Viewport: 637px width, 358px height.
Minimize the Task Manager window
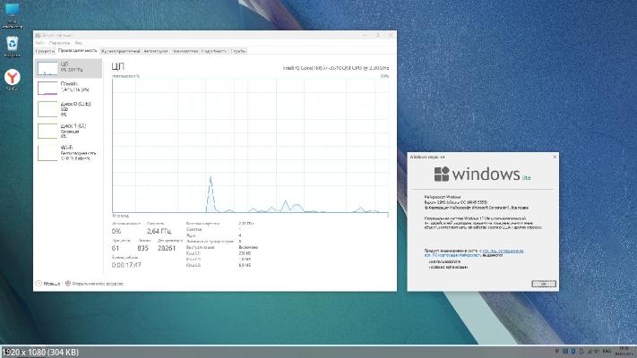(x=365, y=35)
